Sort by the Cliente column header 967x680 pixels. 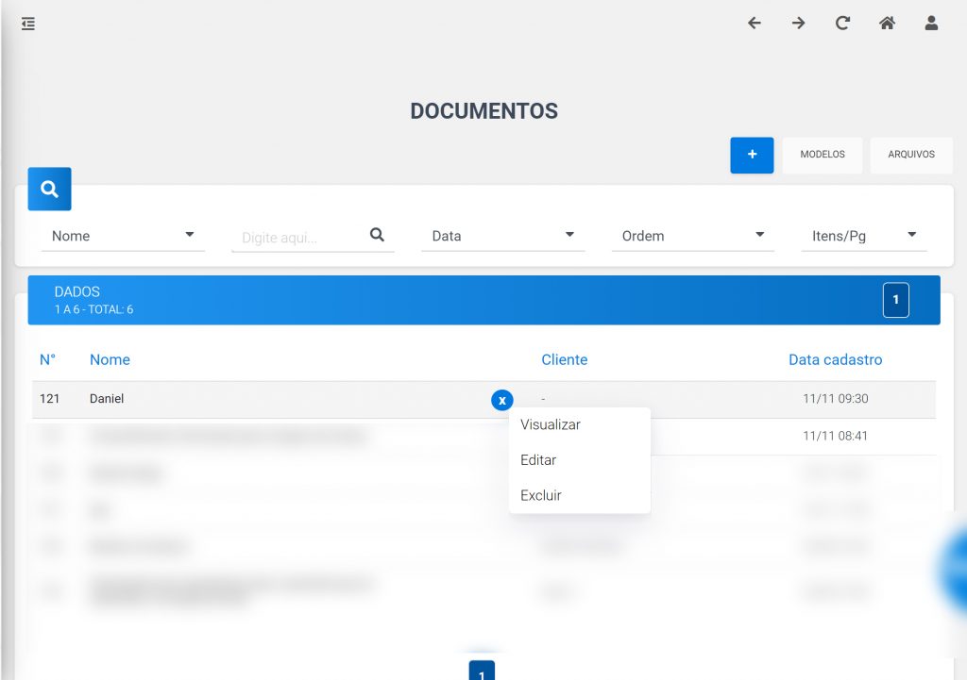(565, 359)
